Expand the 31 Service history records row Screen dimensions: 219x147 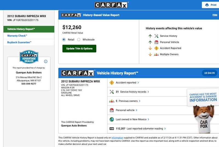148,92
